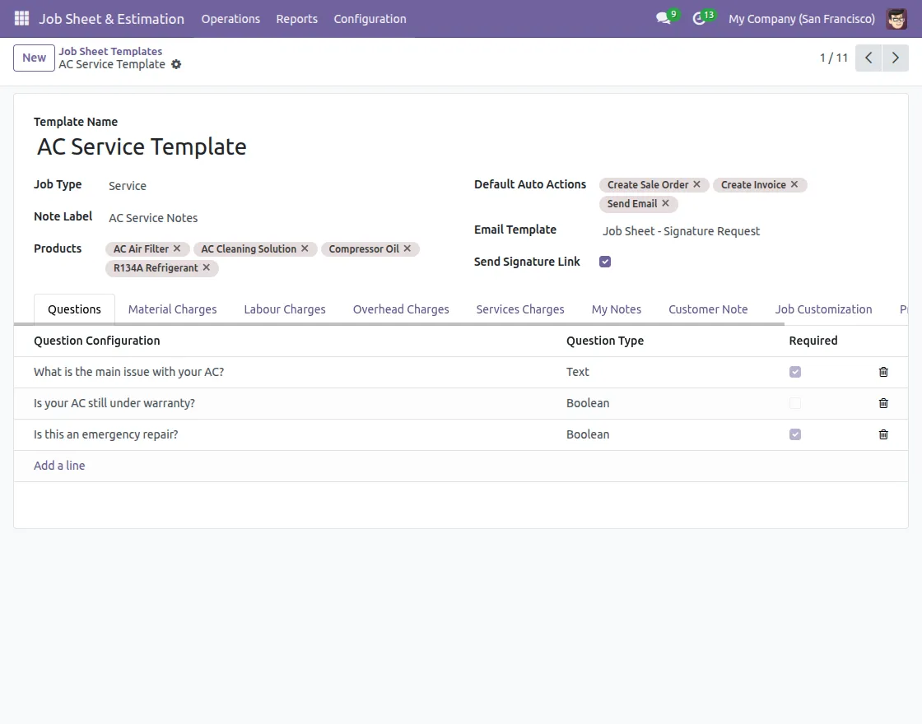
Task: Open the Email Template dropdown field
Action: [x=681, y=231]
